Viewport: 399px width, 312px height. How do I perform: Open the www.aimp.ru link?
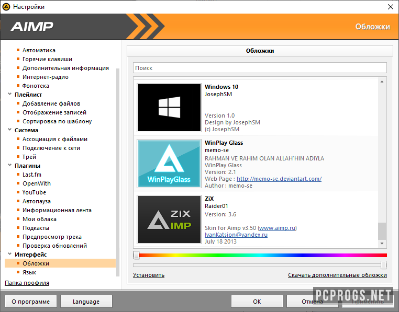pyautogui.click(x=277, y=228)
